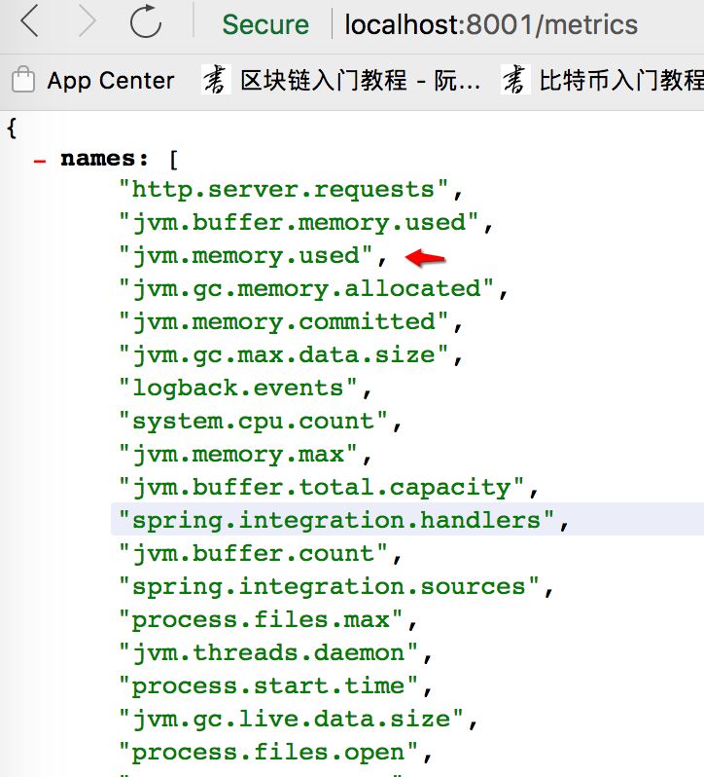This screenshot has height=777, width=704.
Task: Click the localhost:8001/metrics address bar
Action: tap(491, 24)
